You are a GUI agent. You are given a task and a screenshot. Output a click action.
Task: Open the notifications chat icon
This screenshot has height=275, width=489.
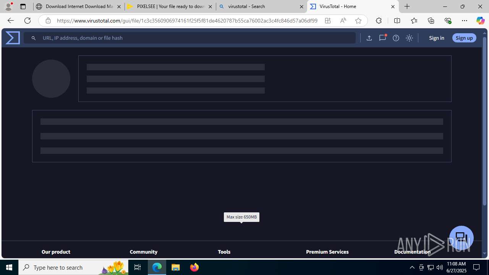pos(382,38)
